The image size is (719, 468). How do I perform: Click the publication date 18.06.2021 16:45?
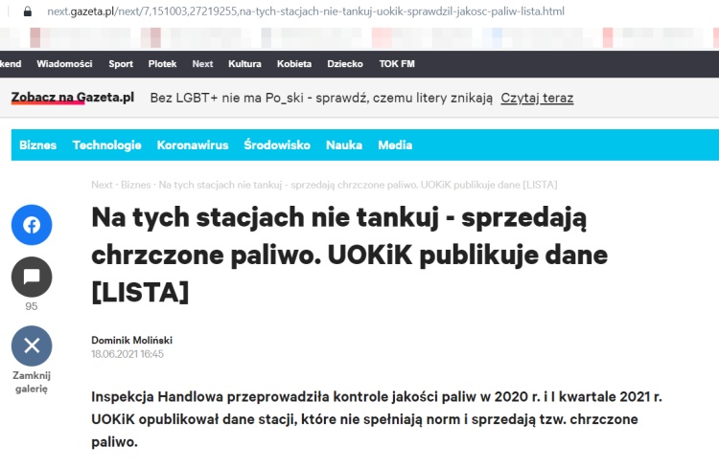128,354
